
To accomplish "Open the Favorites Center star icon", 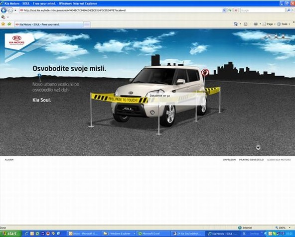I will coord(3,24).
